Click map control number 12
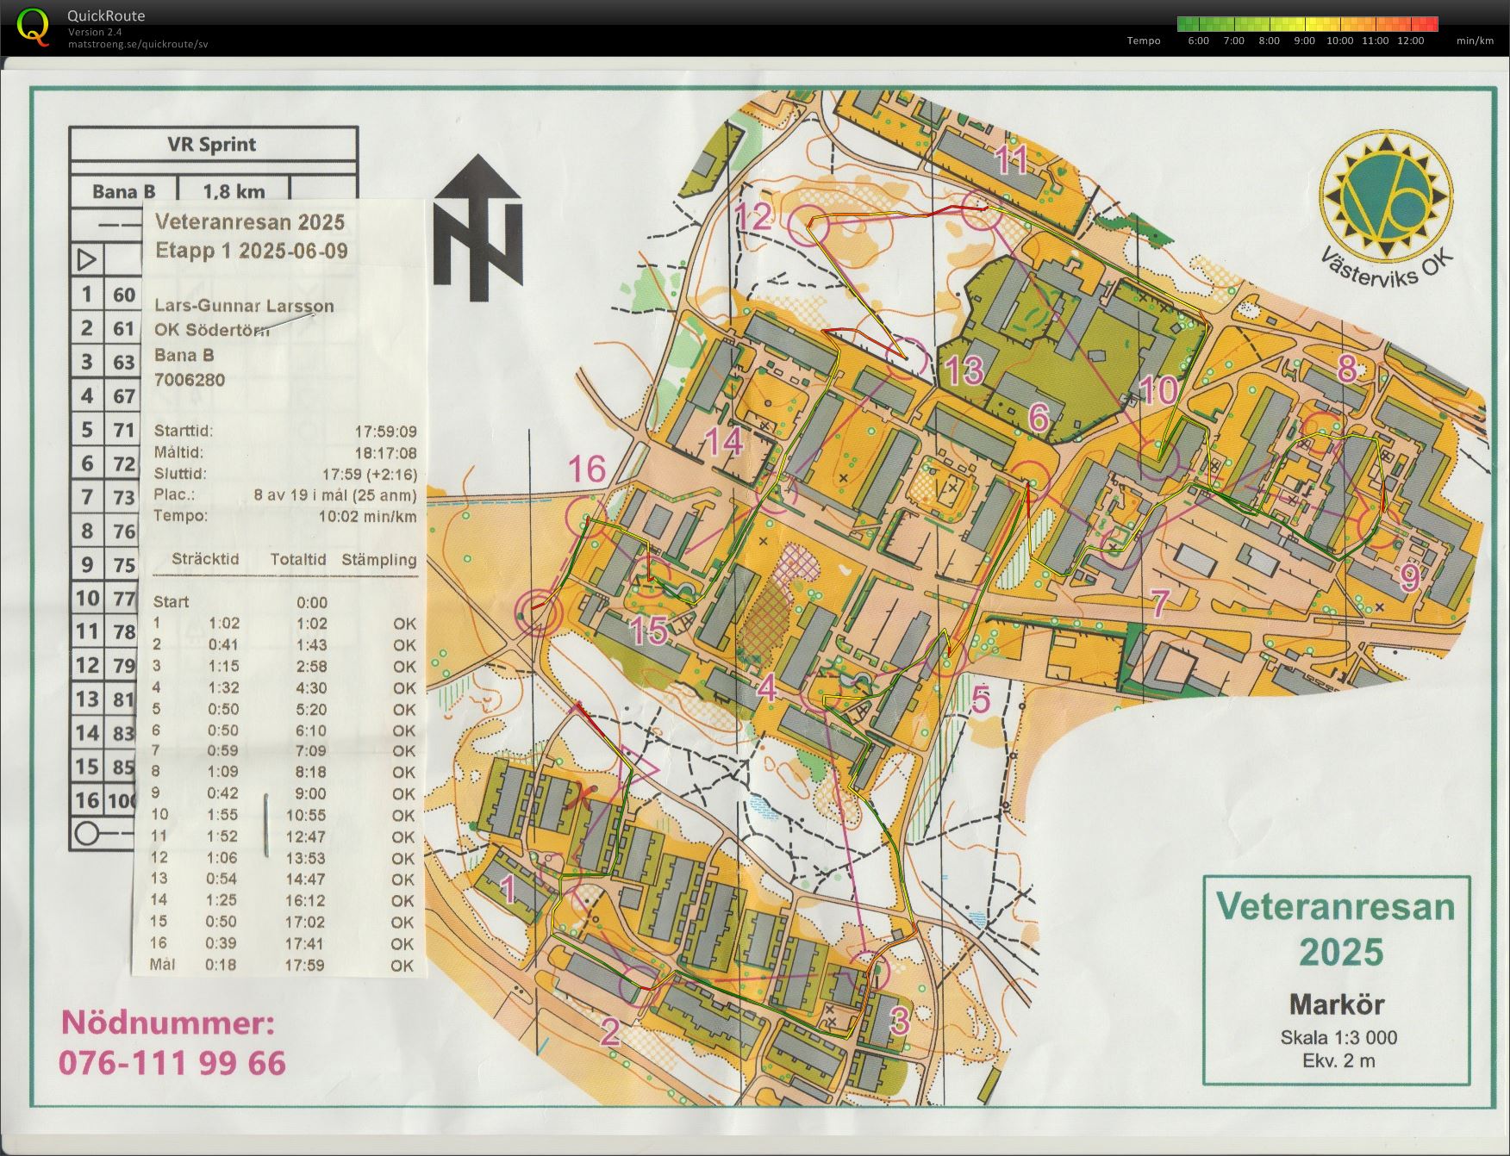Viewport: 1510px width, 1156px height. coord(755,217)
